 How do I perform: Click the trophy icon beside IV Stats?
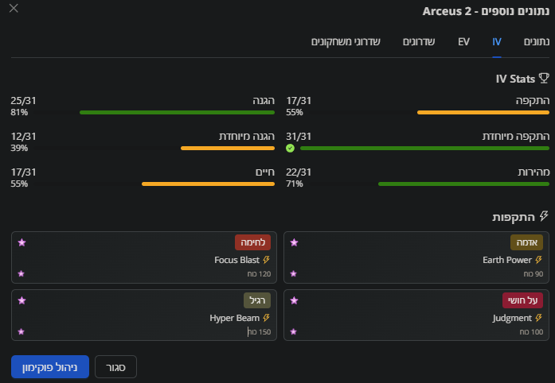point(545,79)
